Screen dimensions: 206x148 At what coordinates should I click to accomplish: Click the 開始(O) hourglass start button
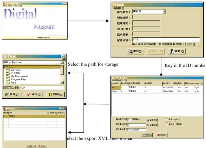147,135
